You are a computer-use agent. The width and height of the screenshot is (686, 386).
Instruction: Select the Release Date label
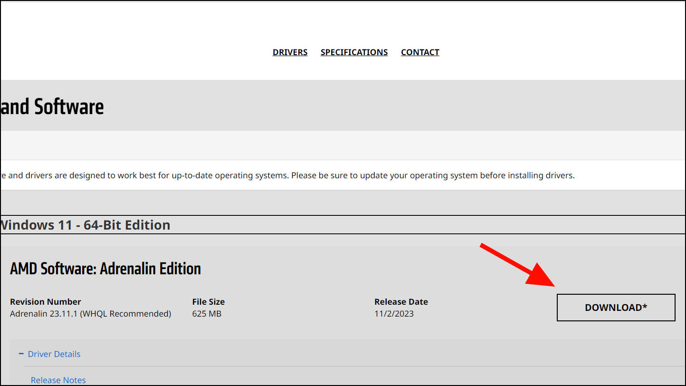click(x=401, y=302)
